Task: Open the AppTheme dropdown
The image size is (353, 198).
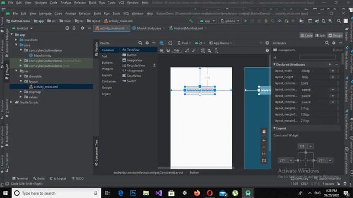Action: click(x=221, y=43)
